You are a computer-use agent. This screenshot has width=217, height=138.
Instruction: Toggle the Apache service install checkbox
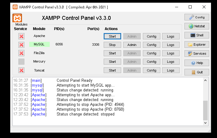[x=21, y=36]
